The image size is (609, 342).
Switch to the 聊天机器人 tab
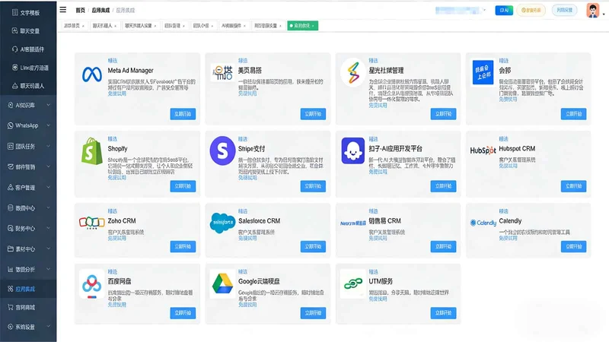click(x=104, y=26)
